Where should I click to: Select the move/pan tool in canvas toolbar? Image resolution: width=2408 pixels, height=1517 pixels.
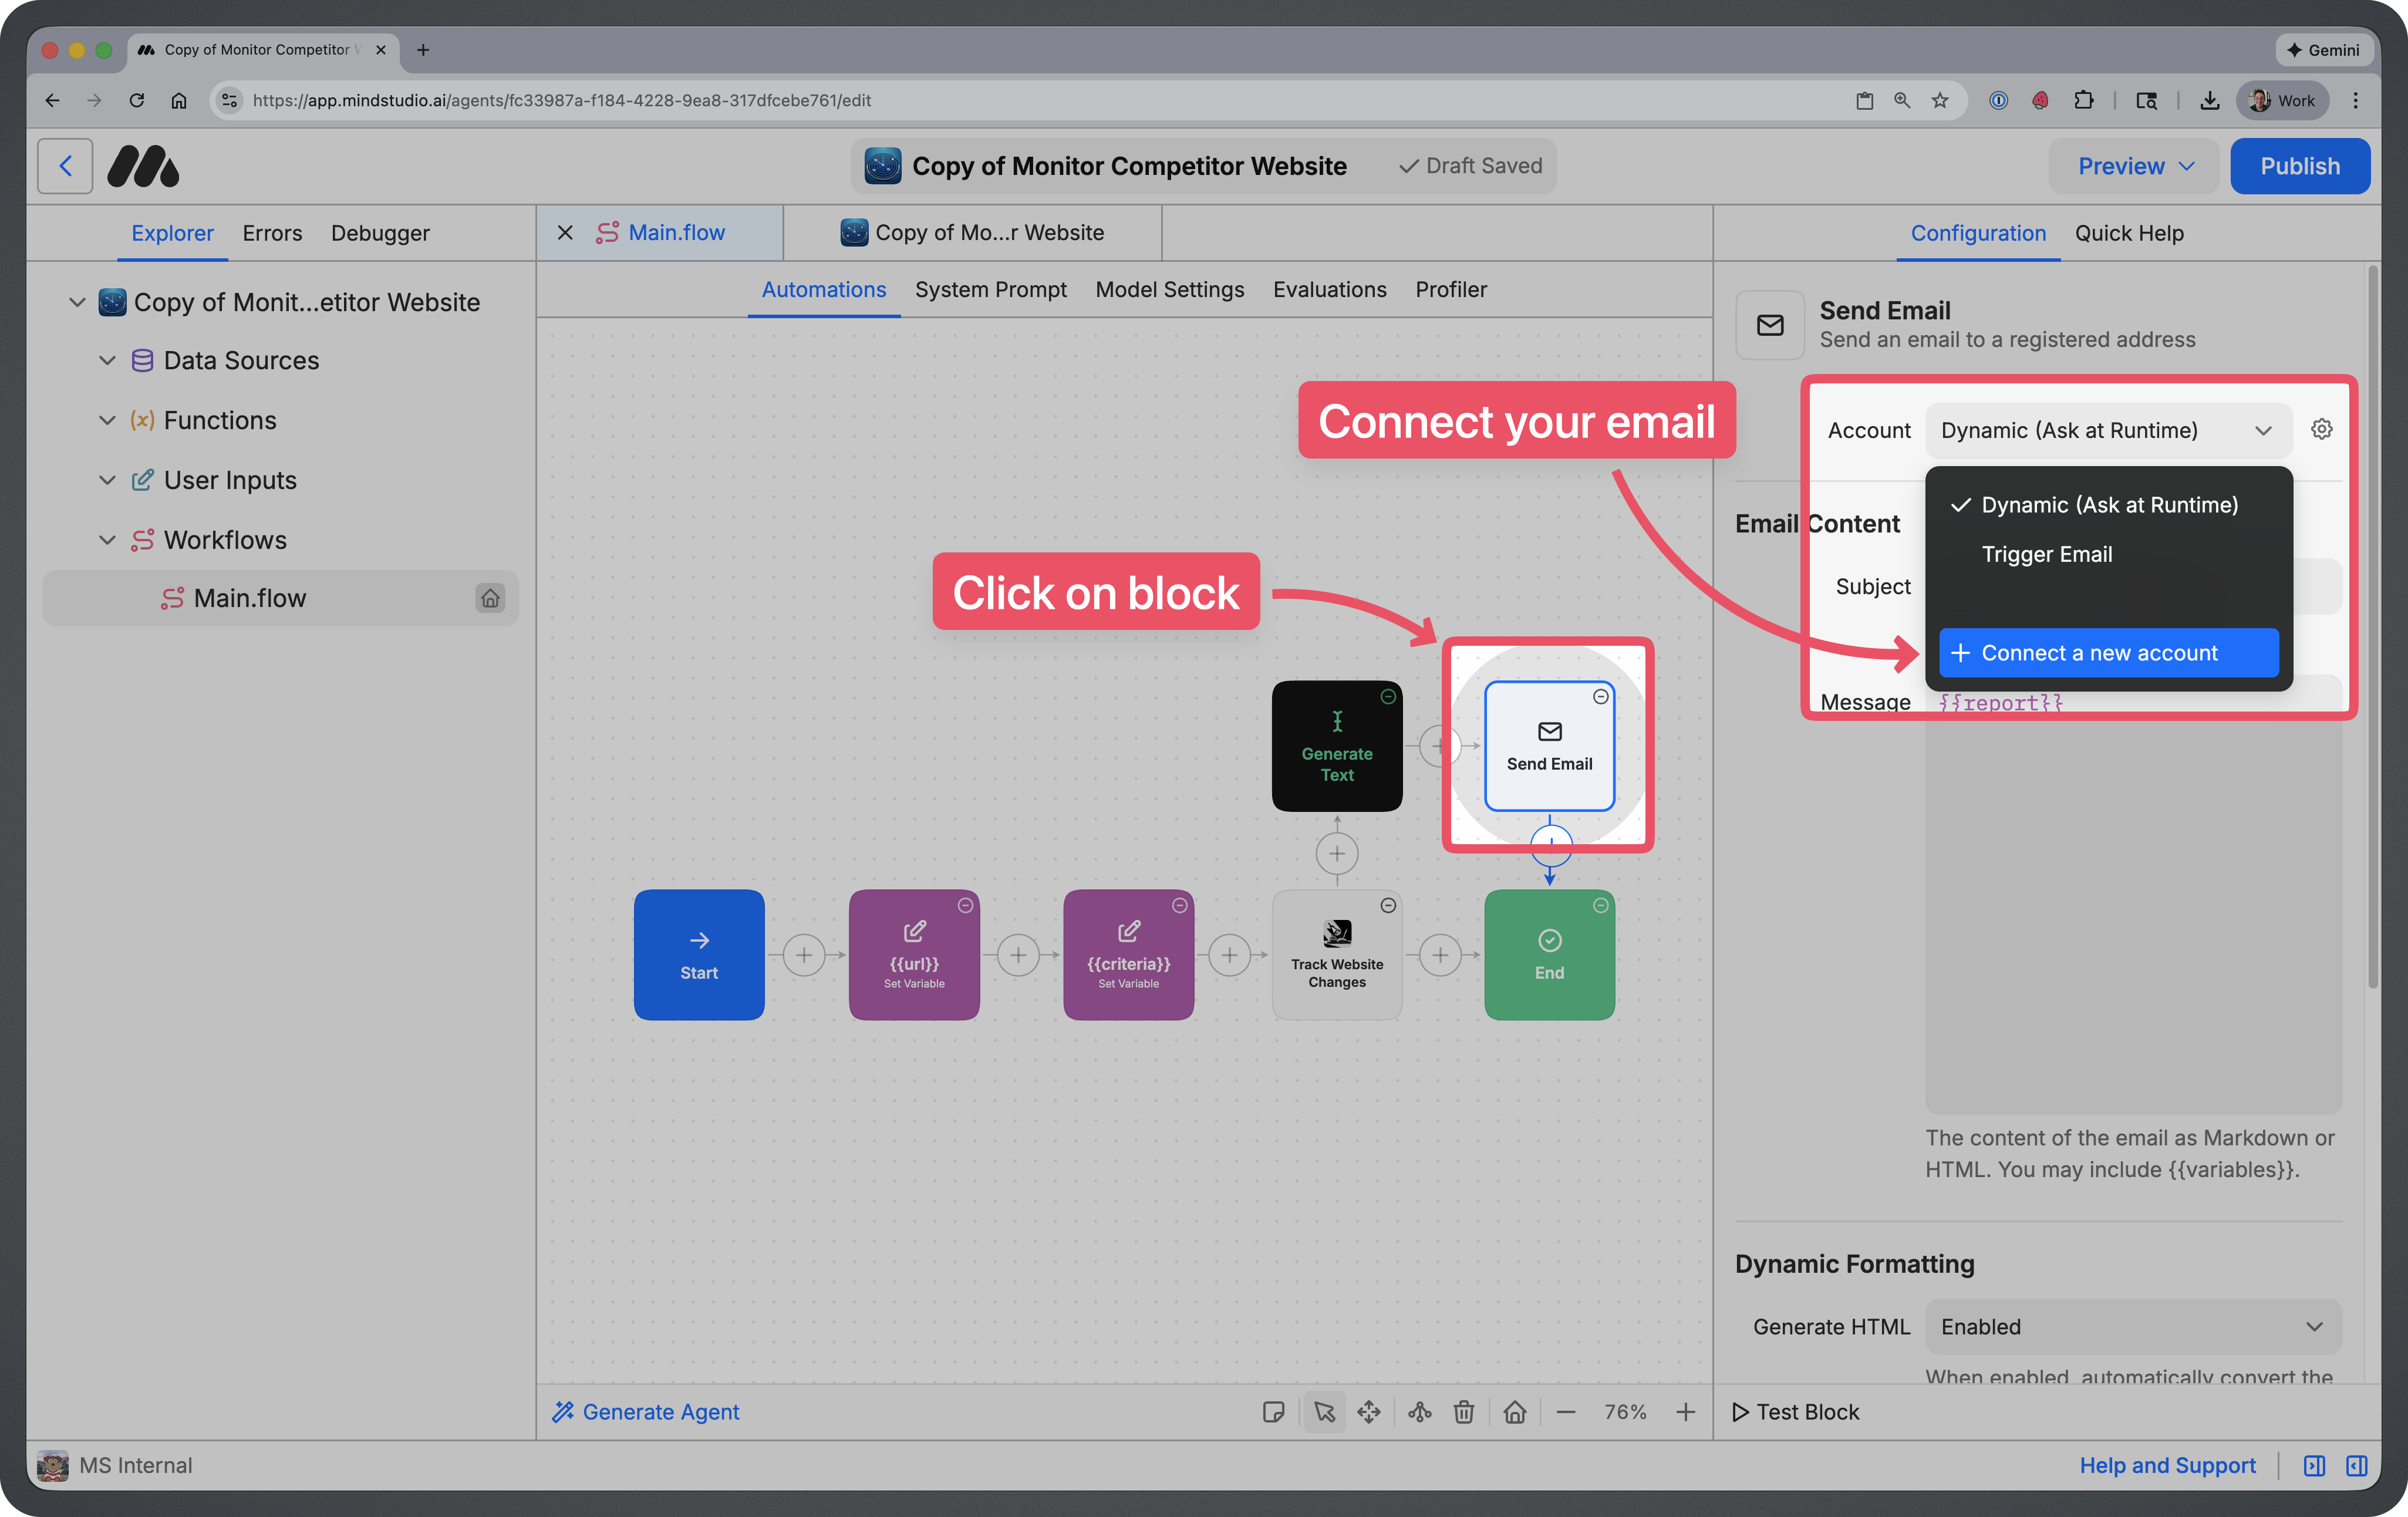click(1369, 1412)
